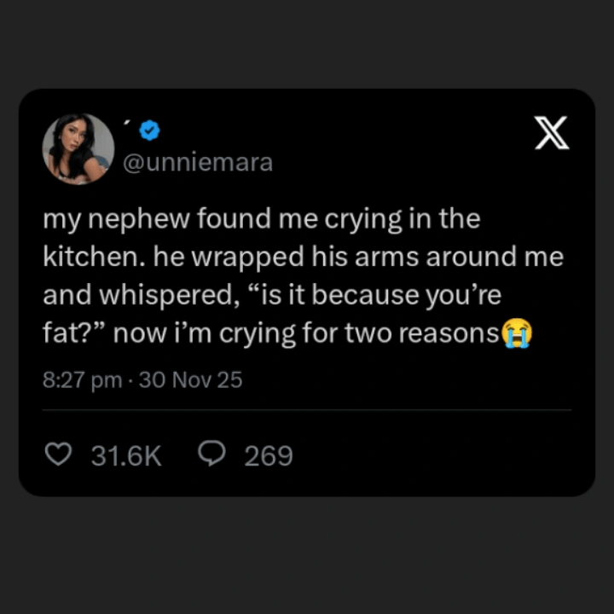Click the loudly crying face emoji
Viewport: 614px width, 614px height.
[516, 333]
